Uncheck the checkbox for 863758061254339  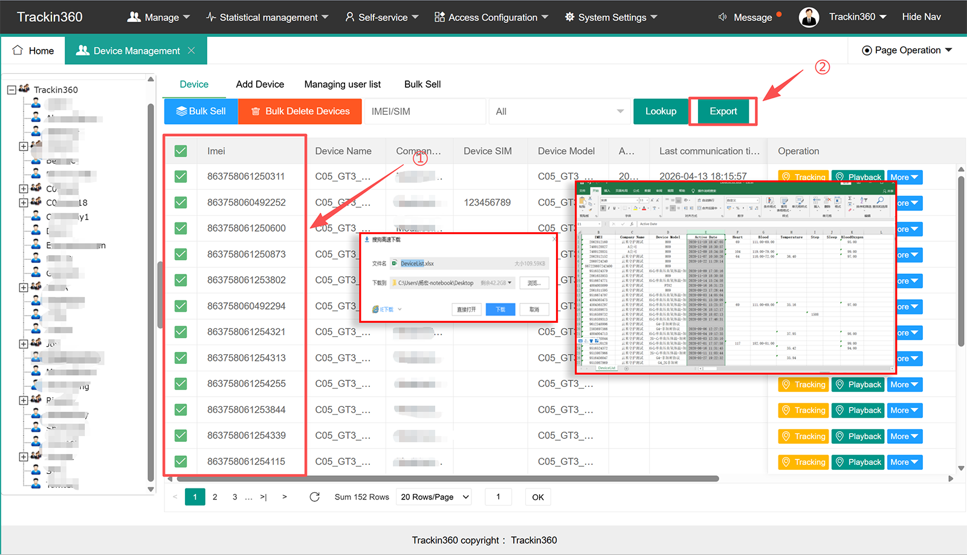[181, 435]
